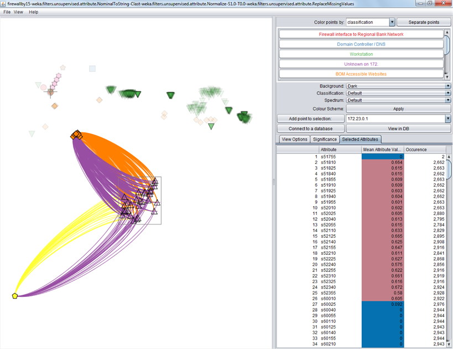This screenshot has width=453, height=349.
Task: Select attribute row s60210
Action: [361, 344]
